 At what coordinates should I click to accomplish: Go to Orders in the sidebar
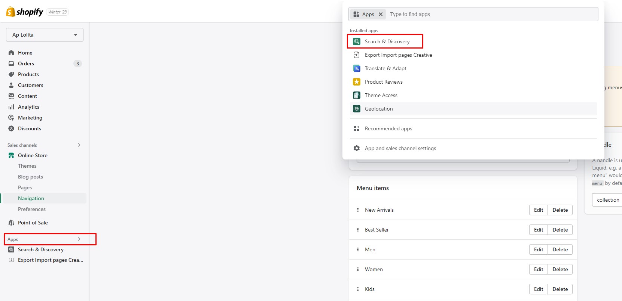pyautogui.click(x=26, y=63)
